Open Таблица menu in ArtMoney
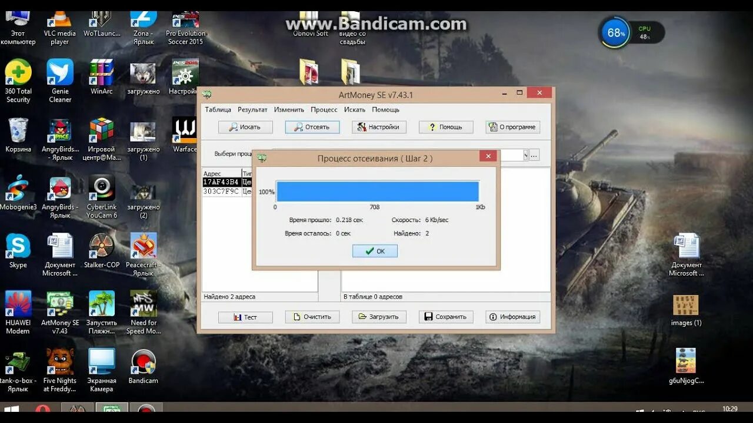753x423 pixels. [218, 109]
